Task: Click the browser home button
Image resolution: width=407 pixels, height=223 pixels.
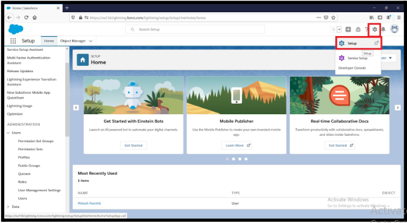Action: click(34, 17)
